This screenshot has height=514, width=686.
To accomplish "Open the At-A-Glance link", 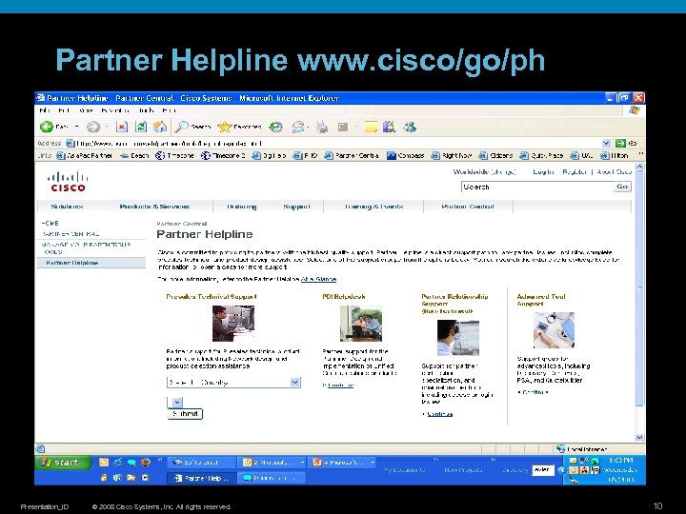I will pos(318,279).
